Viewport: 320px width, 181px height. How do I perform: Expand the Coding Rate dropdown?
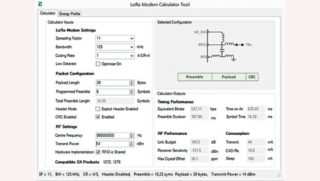coord(115,56)
